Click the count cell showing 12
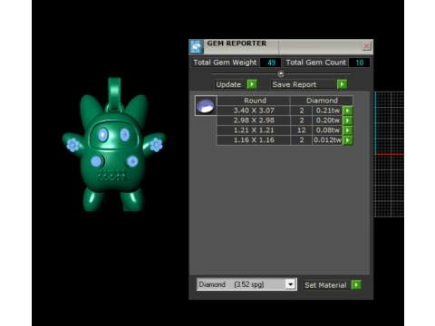Image resolution: width=435 pixels, height=326 pixels. point(301,130)
